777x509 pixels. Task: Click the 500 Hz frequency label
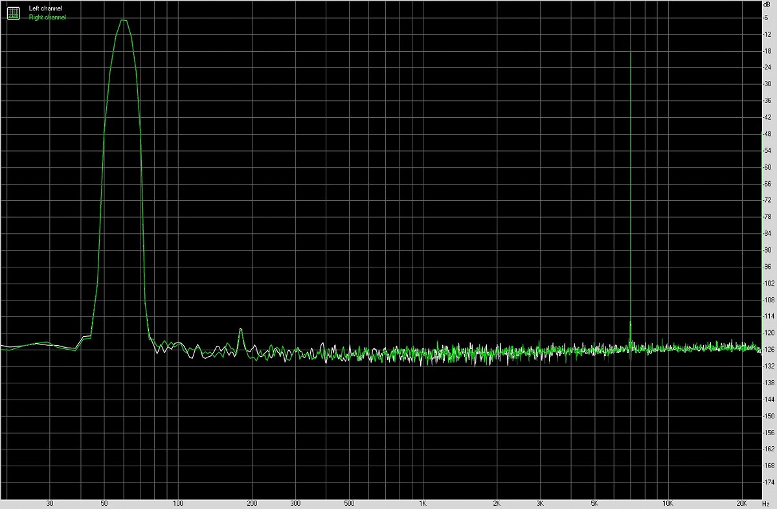coord(349,503)
